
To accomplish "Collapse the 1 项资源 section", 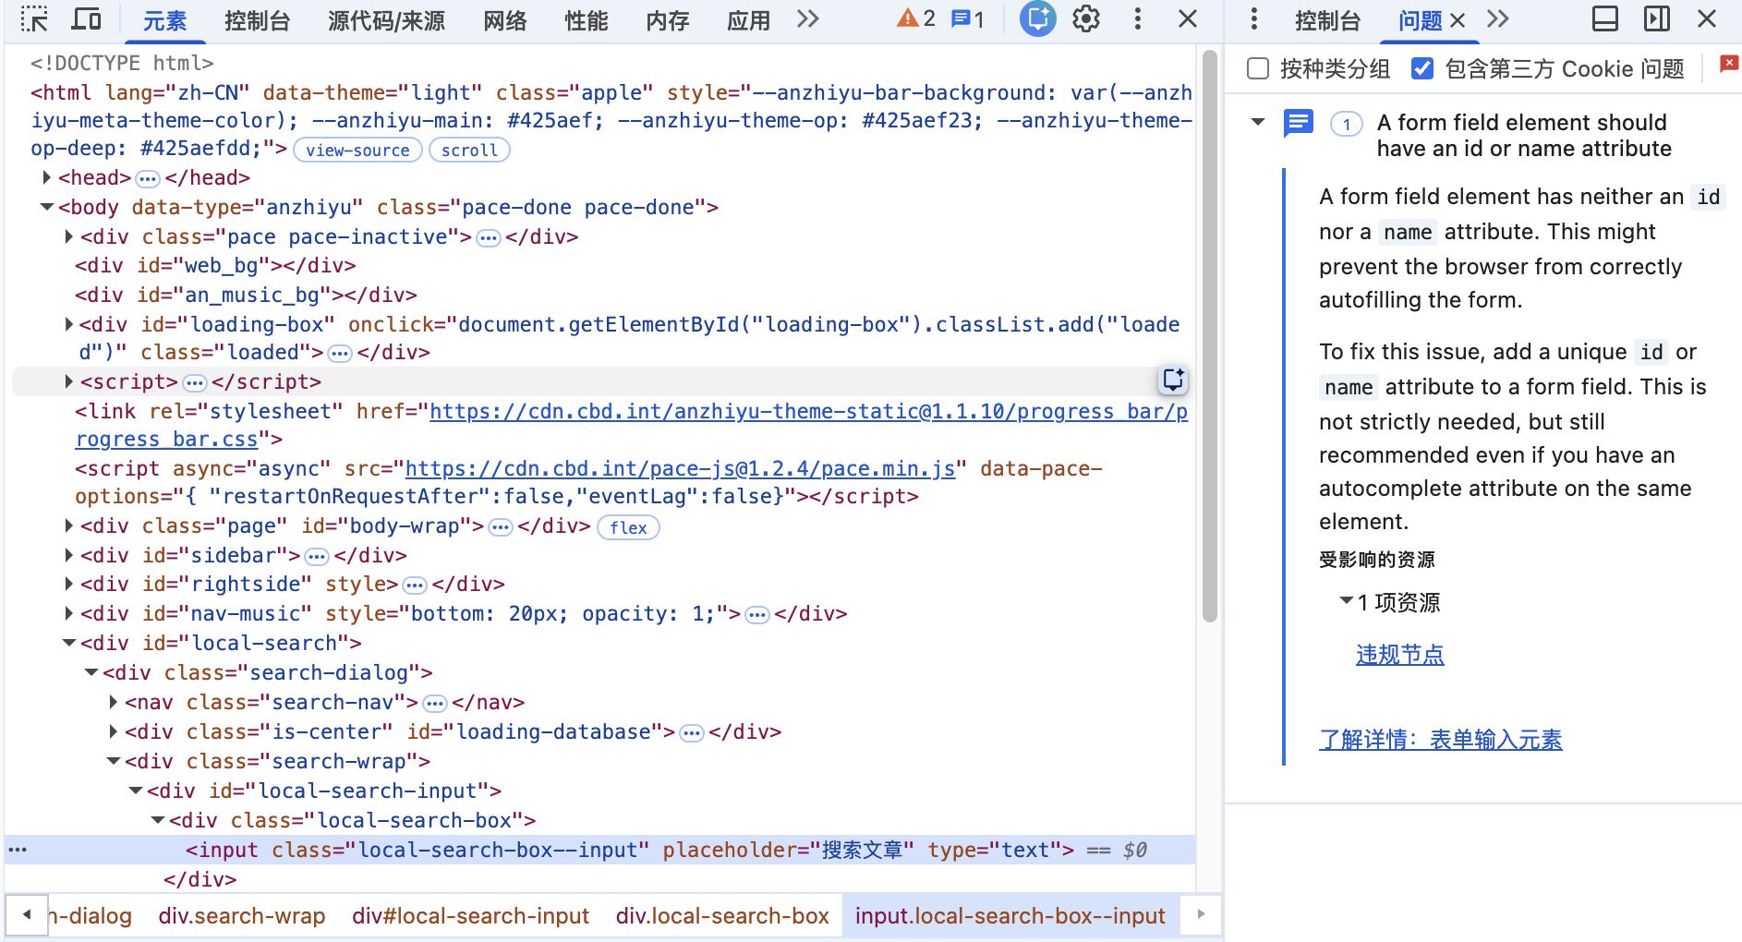I will (x=1347, y=601).
